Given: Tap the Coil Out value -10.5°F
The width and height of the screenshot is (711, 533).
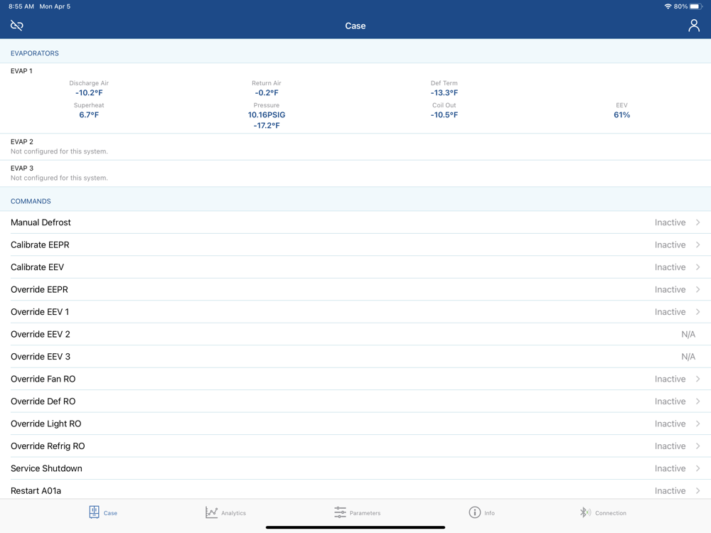Looking at the screenshot, I should [x=444, y=115].
